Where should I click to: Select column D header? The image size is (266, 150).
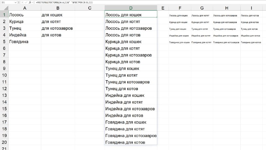(131, 8)
